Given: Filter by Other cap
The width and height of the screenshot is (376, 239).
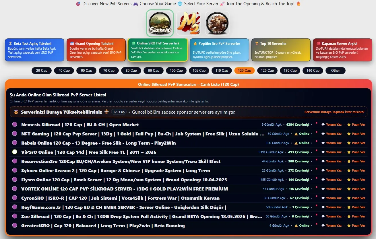Looking at the screenshot, I should pyautogui.click(x=336, y=71).
